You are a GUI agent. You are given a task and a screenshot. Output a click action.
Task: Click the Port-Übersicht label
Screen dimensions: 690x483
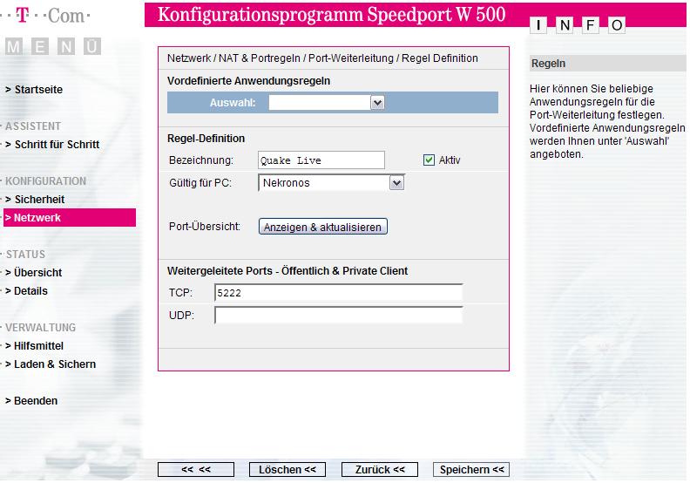(x=205, y=227)
